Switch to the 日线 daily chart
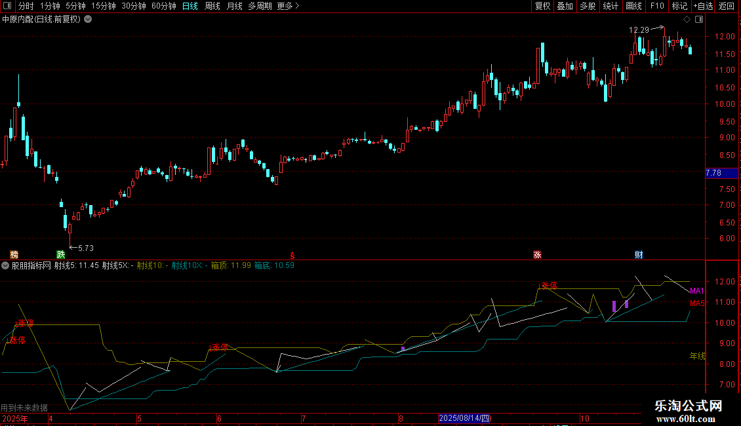 click(190, 6)
